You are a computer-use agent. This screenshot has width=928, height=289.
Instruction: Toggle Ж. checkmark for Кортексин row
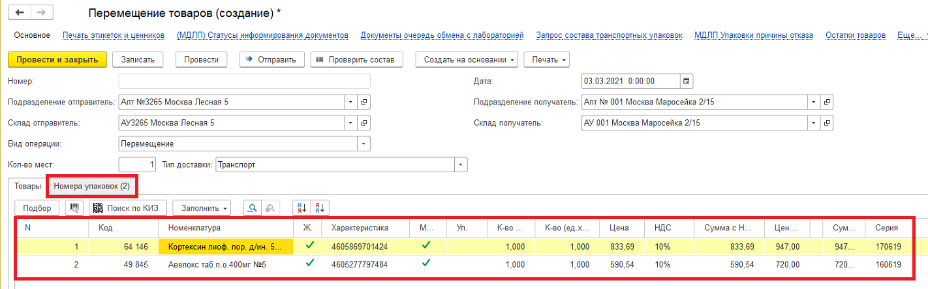point(309,246)
